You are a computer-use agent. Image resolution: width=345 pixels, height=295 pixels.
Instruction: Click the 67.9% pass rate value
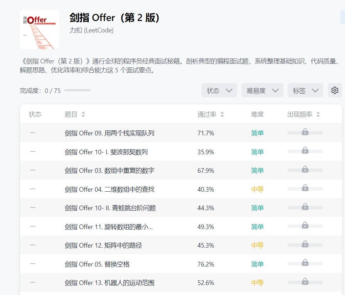(x=206, y=171)
